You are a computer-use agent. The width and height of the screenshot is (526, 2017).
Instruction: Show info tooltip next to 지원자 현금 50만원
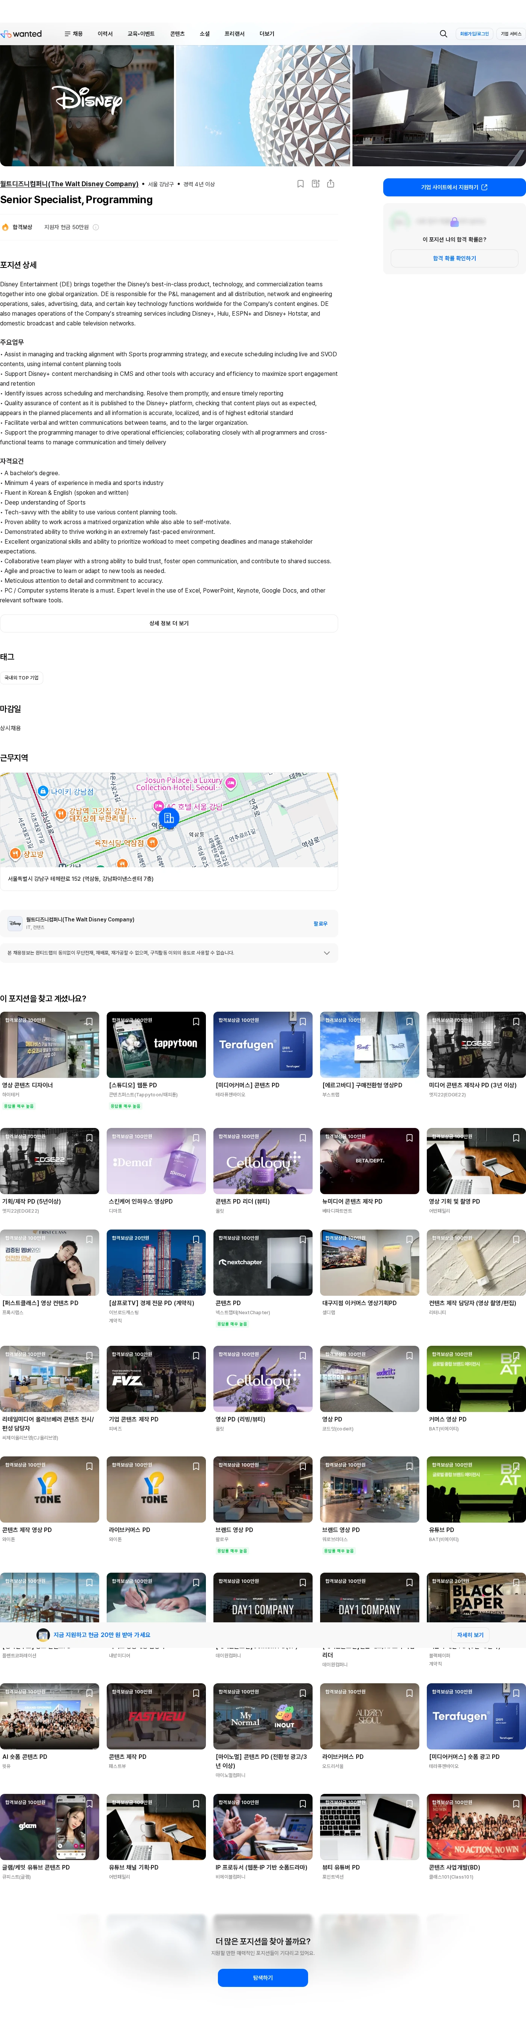96,227
